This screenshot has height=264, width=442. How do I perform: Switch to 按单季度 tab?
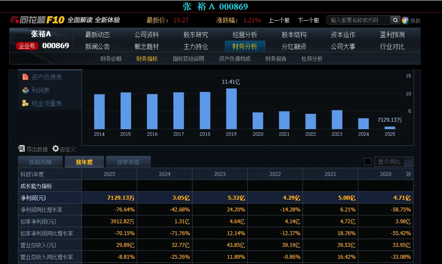click(128, 162)
